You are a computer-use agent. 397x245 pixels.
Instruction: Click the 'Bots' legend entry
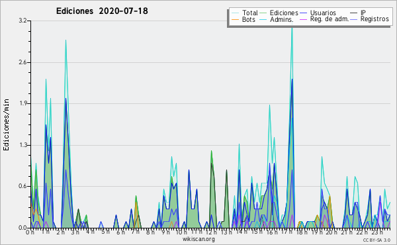248,19
